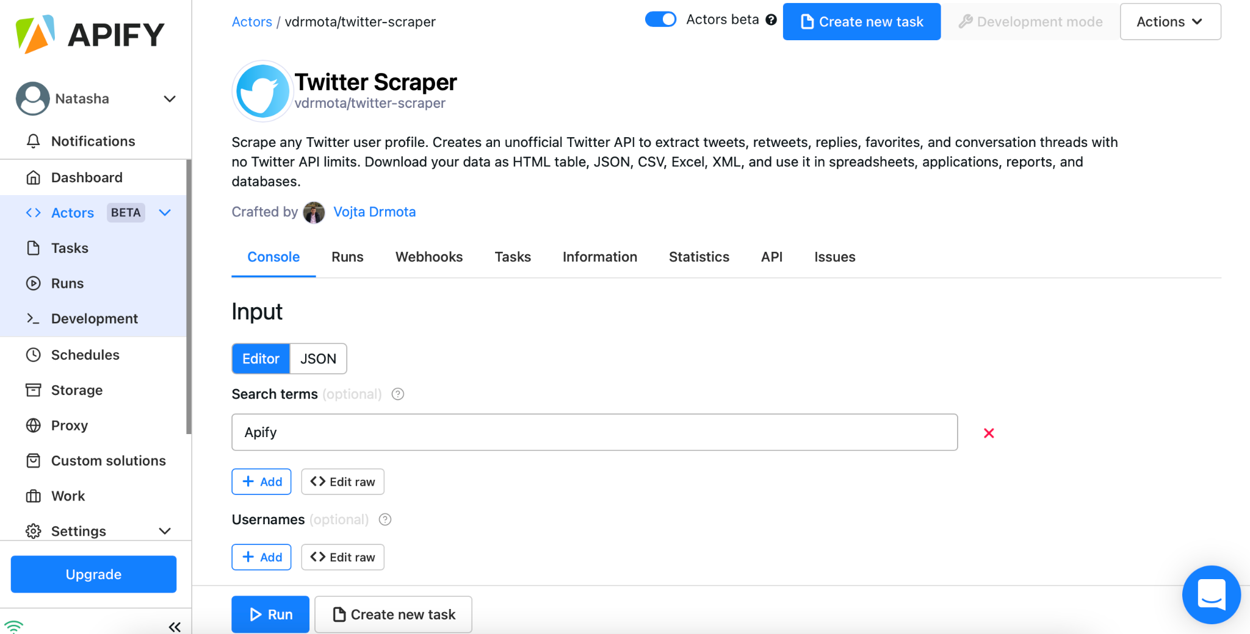Viewport: 1250px width, 634px height.
Task: Click Vojta Drmota author avatar
Action: click(314, 213)
